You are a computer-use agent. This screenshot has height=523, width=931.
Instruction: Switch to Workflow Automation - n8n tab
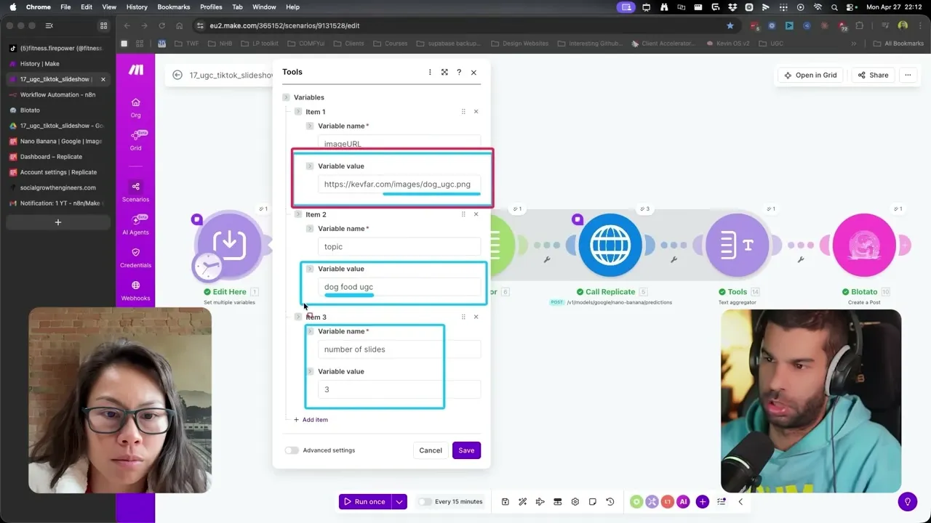point(57,94)
